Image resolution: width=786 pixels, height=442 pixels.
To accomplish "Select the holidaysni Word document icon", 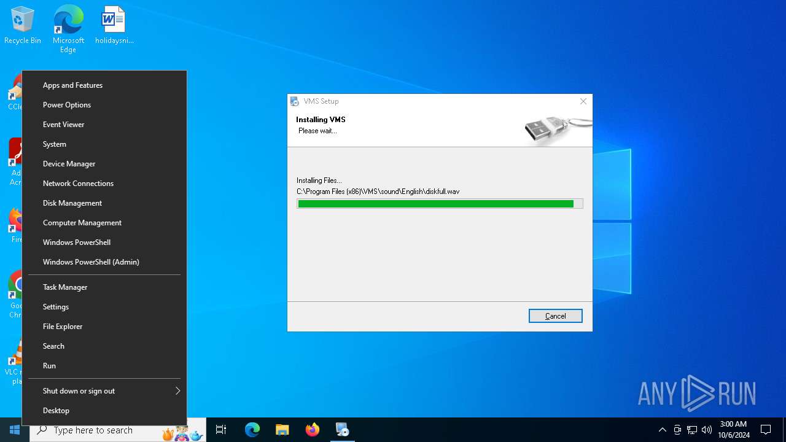I will [114, 26].
